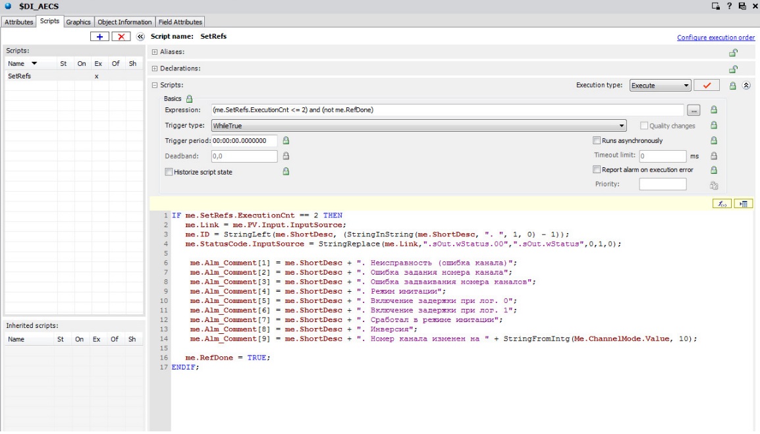The width and height of the screenshot is (760, 434).
Task: Open the expression browser ellipsis button
Action: (x=693, y=110)
